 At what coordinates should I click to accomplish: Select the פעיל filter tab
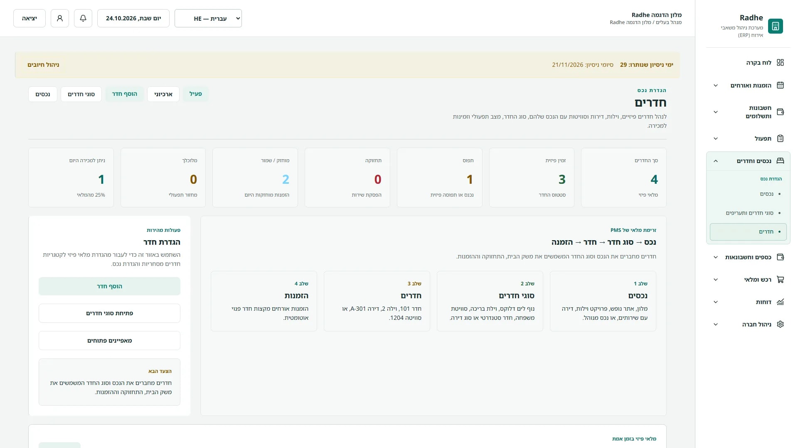click(196, 94)
